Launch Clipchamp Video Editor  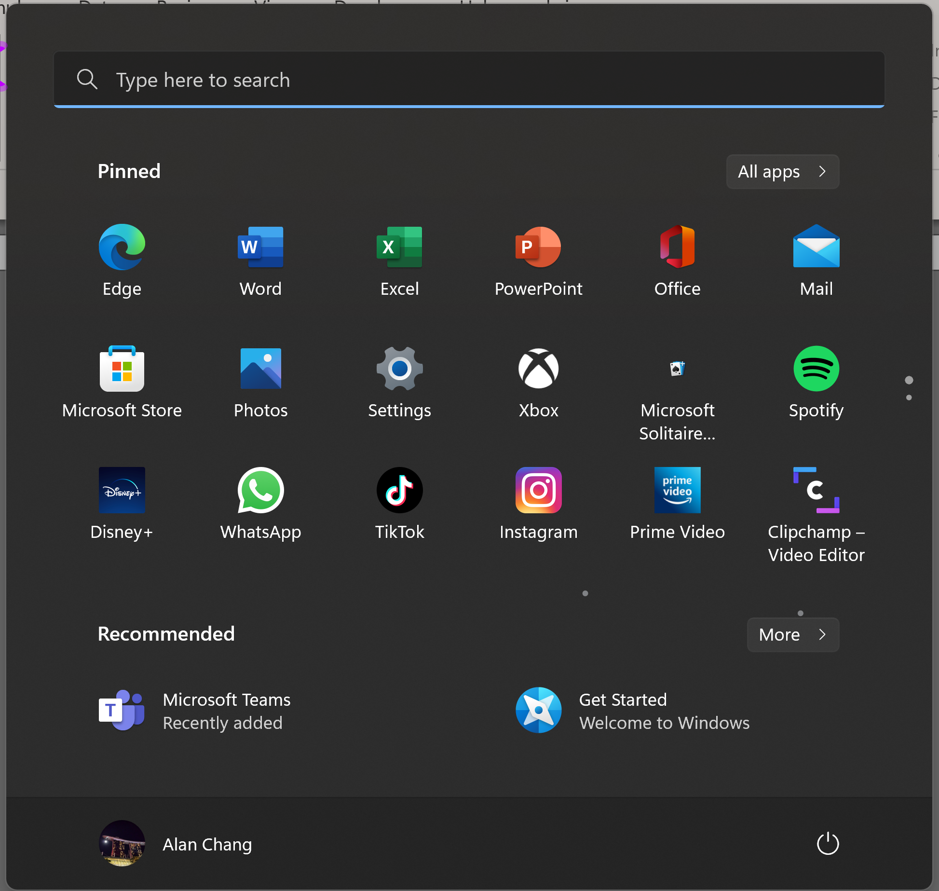pos(816,490)
